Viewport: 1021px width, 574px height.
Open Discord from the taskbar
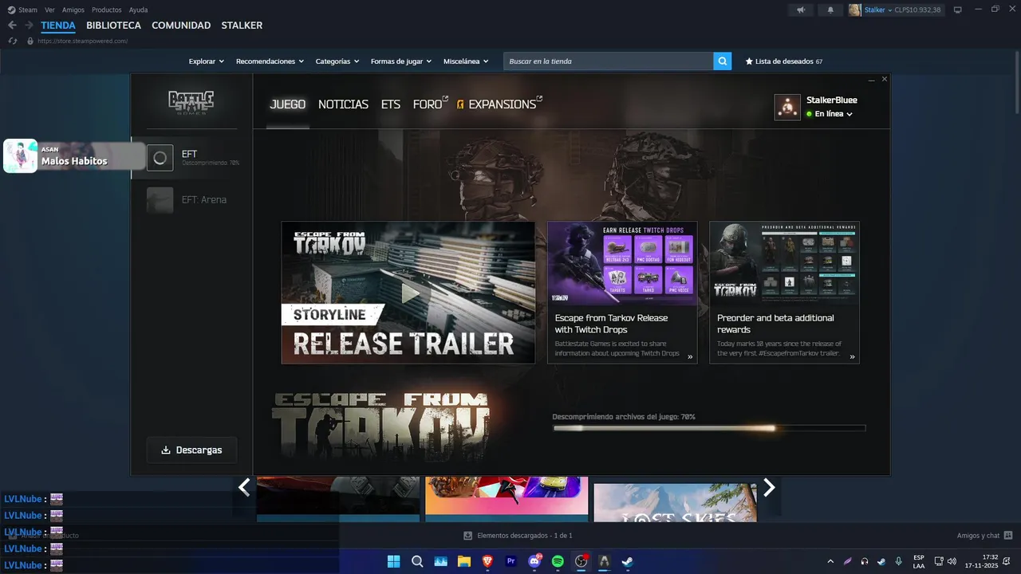click(x=534, y=561)
